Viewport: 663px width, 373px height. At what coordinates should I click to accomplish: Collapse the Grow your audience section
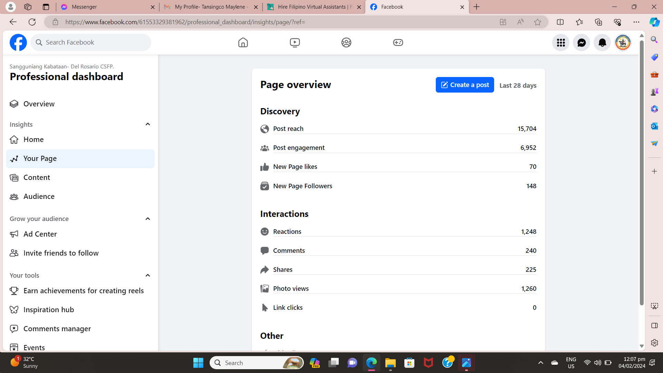point(148,219)
